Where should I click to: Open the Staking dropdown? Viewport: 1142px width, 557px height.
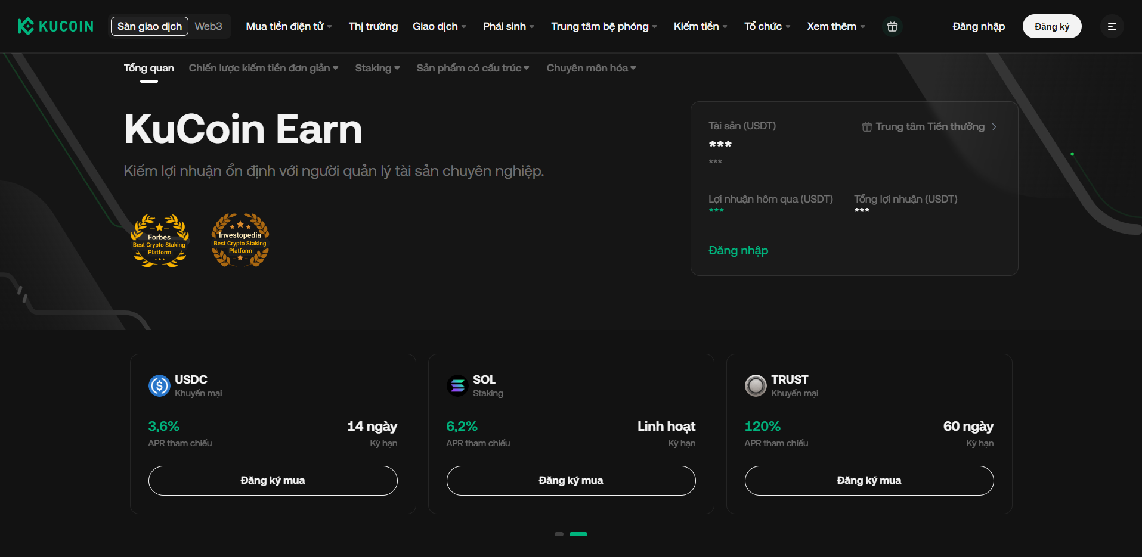(x=376, y=68)
